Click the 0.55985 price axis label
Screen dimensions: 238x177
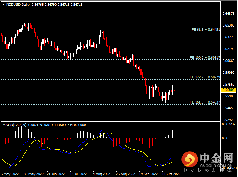(x=228, y=96)
